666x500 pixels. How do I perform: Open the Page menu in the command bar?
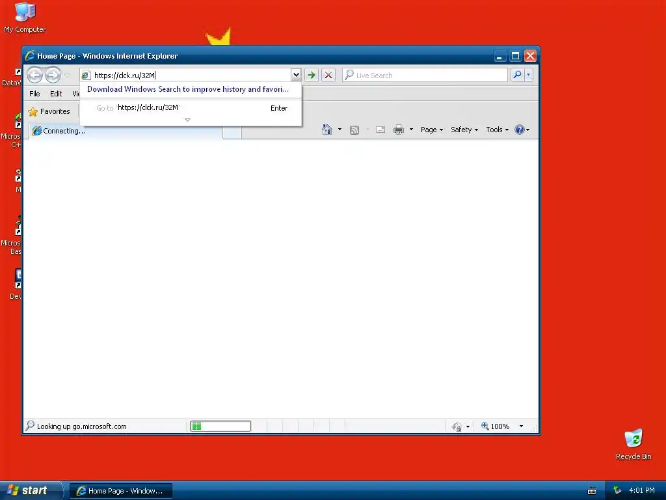(432, 130)
